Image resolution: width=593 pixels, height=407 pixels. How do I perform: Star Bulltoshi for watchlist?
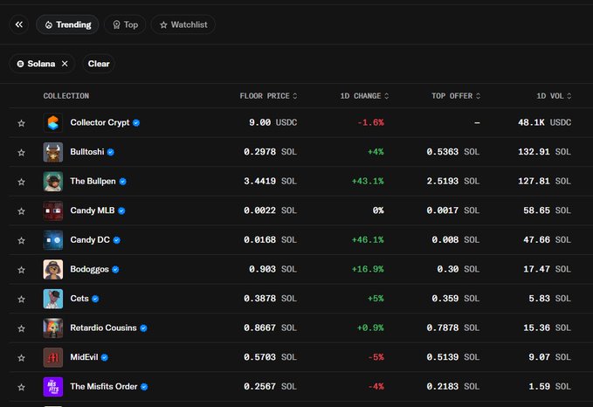[21, 153]
